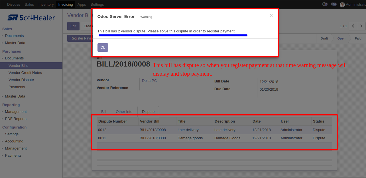The image size is (366, 178).
Task: Open dispute row 0012
Action: (214, 130)
